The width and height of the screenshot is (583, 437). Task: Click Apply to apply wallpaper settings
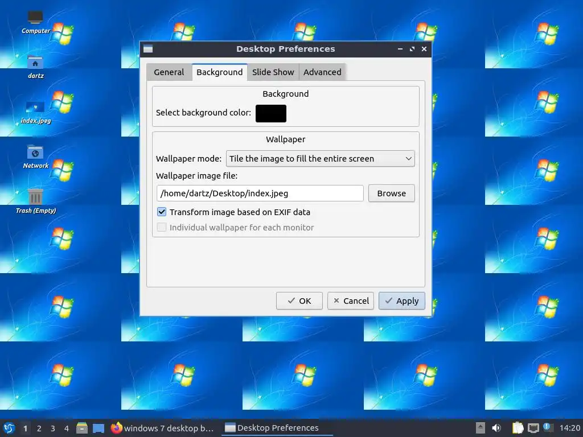click(401, 300)
